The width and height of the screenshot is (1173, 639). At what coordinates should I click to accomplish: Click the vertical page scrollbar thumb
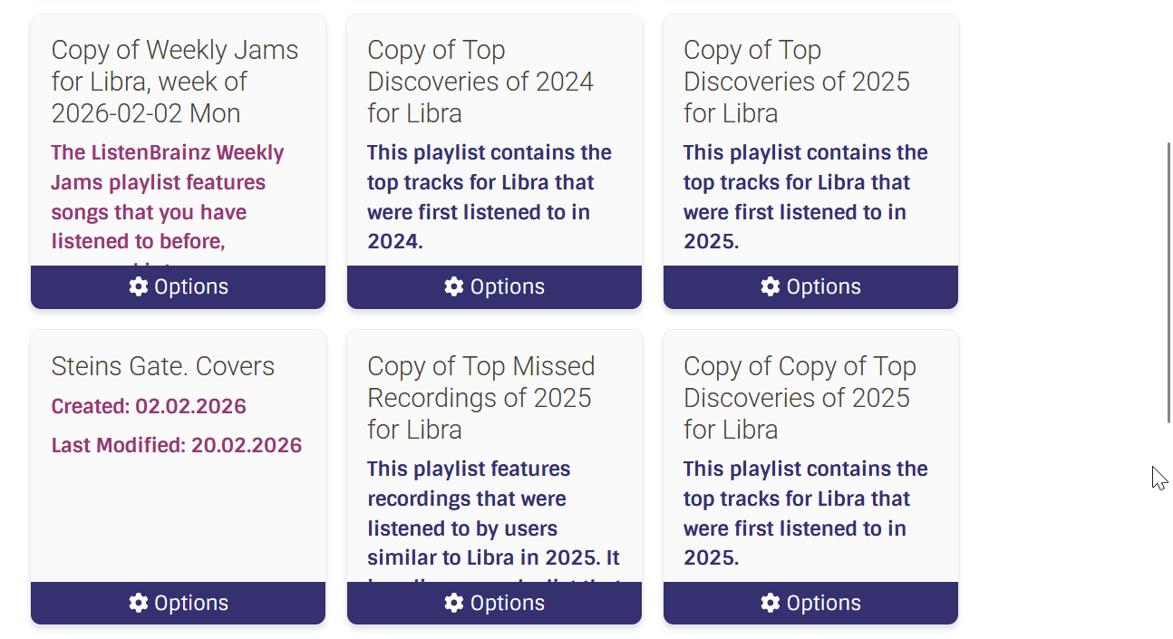pyautogui.click(x=1168, y=281)
